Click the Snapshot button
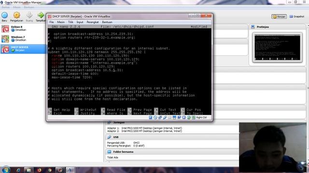309x173 pixels. (297, 17)
